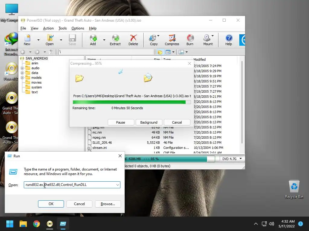Screen dimensions: 309x231
Task: Click OK in the Run dialog
Action: (51, 204)
